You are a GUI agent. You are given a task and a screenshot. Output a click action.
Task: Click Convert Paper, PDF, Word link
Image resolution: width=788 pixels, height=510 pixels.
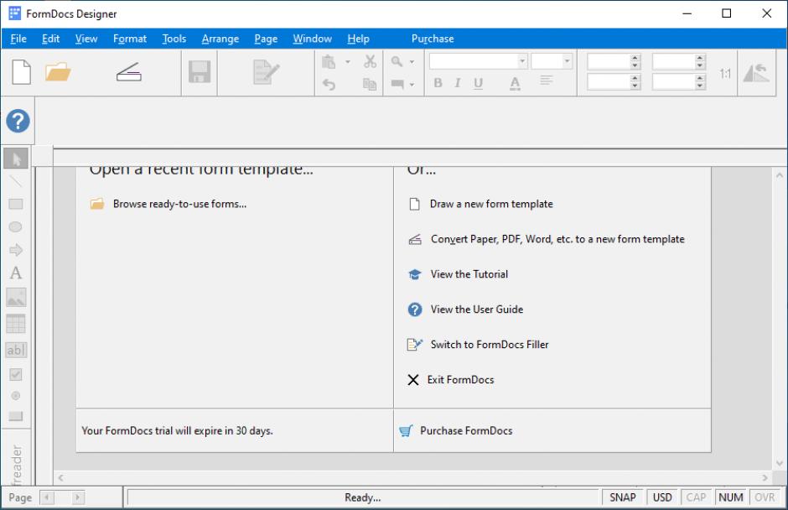(557, 239)
